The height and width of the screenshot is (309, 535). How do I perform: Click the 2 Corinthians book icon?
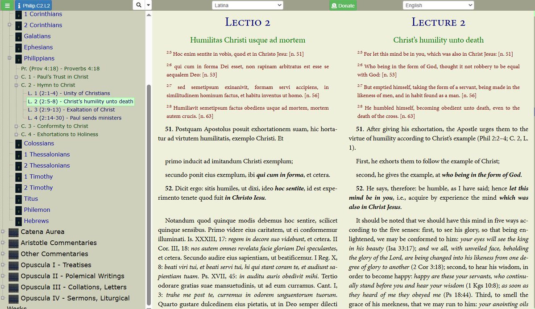18,25
